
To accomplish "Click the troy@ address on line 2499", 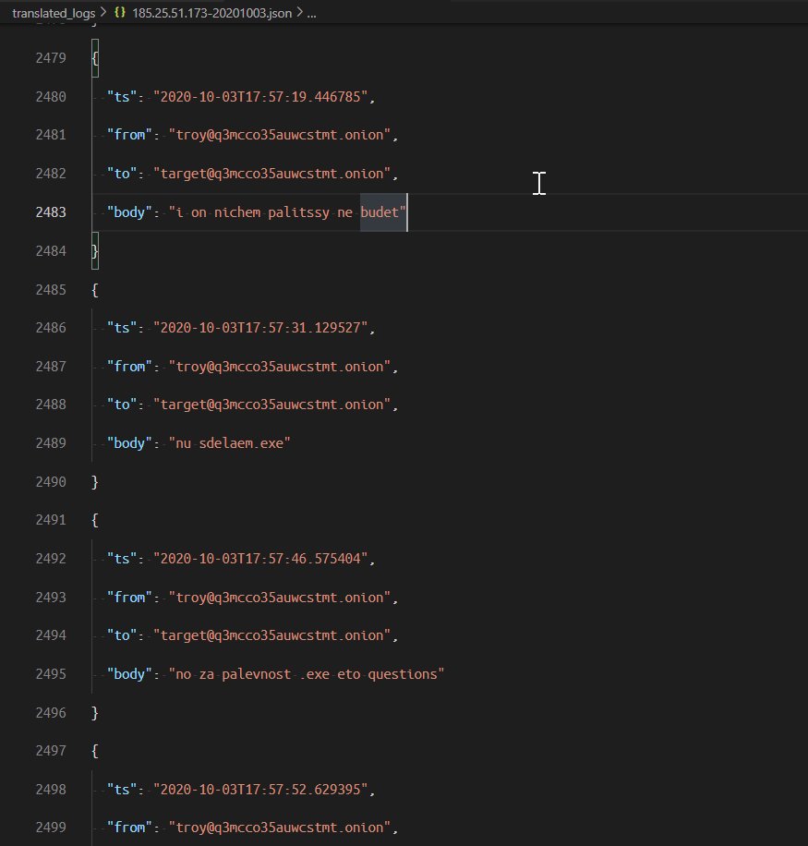I will [x=280, y=828].
